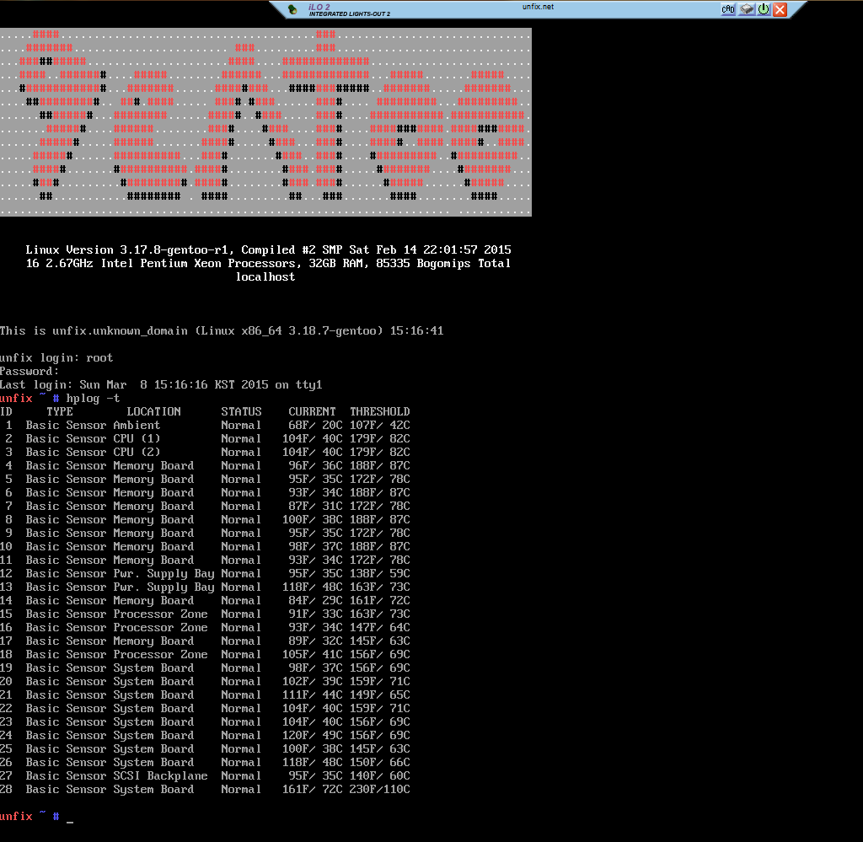This screenshot has height=842, width=863.
Task: Click the LOCATION column header
Action: [x=153, y=411]
